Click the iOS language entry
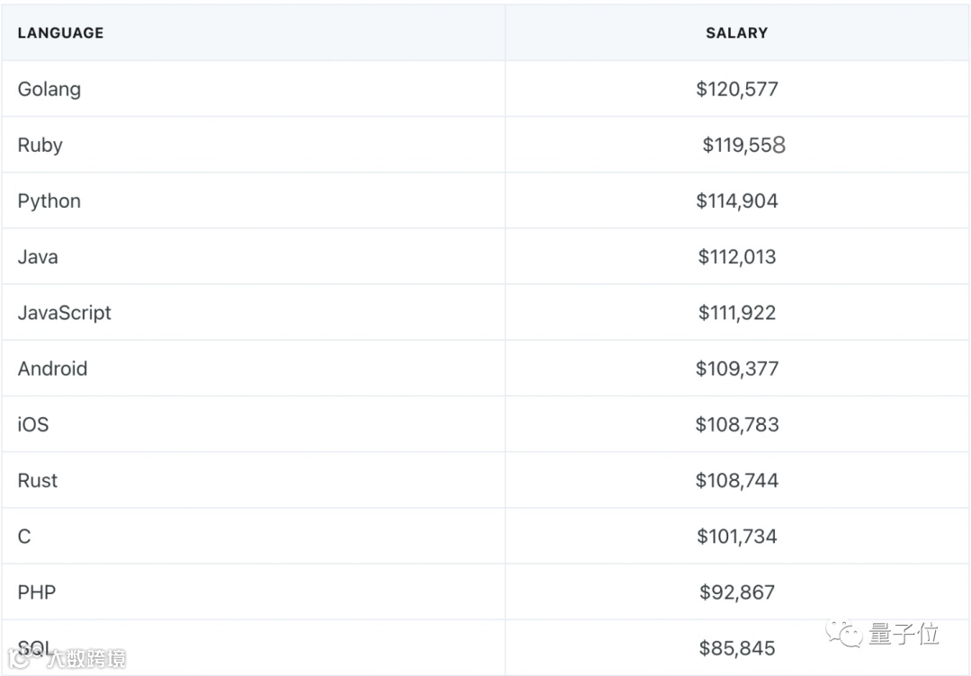 [33, 424]
